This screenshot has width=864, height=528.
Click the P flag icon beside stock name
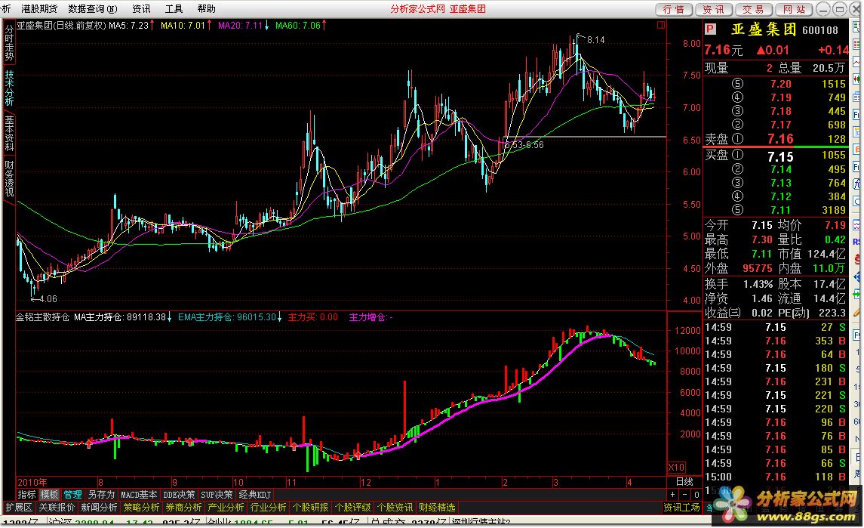tap(710, 29)
